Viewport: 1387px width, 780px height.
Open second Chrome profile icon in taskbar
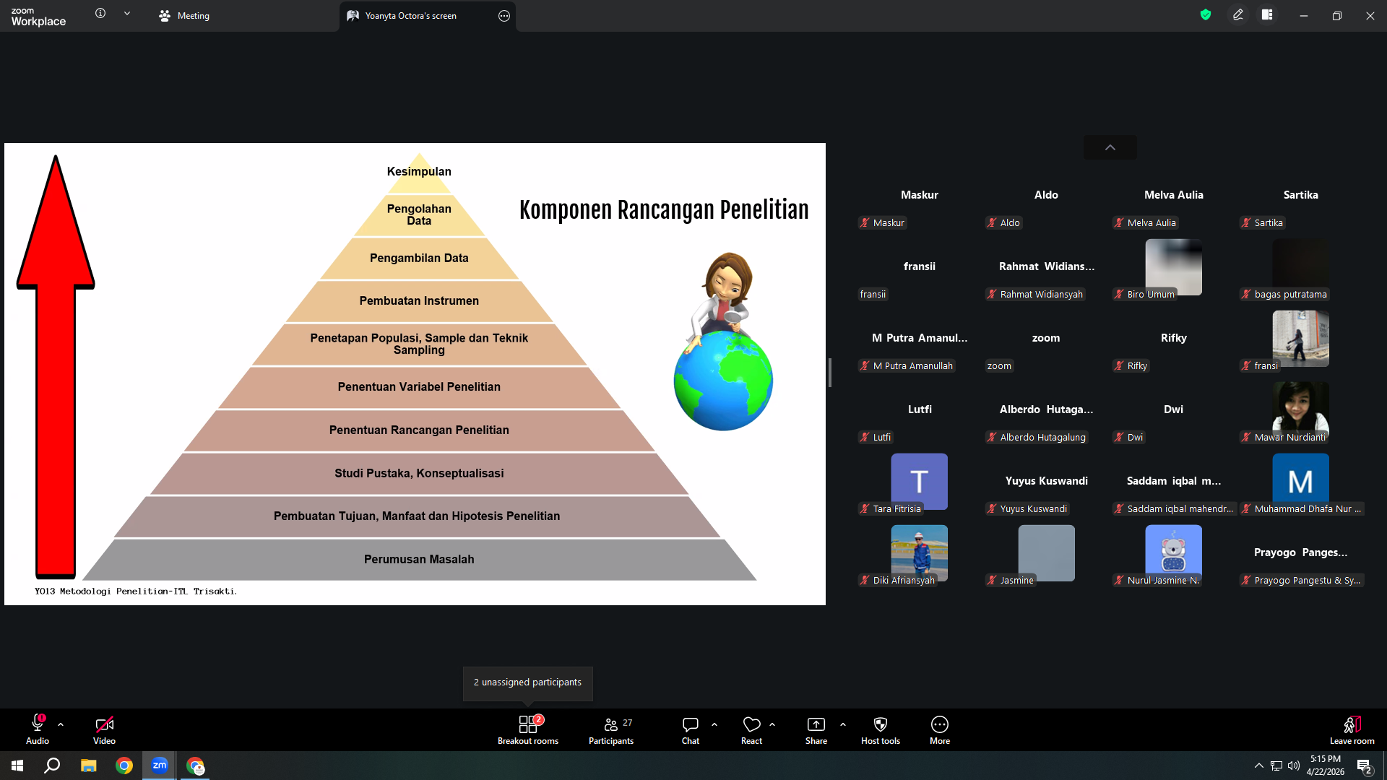coord(196,766)
